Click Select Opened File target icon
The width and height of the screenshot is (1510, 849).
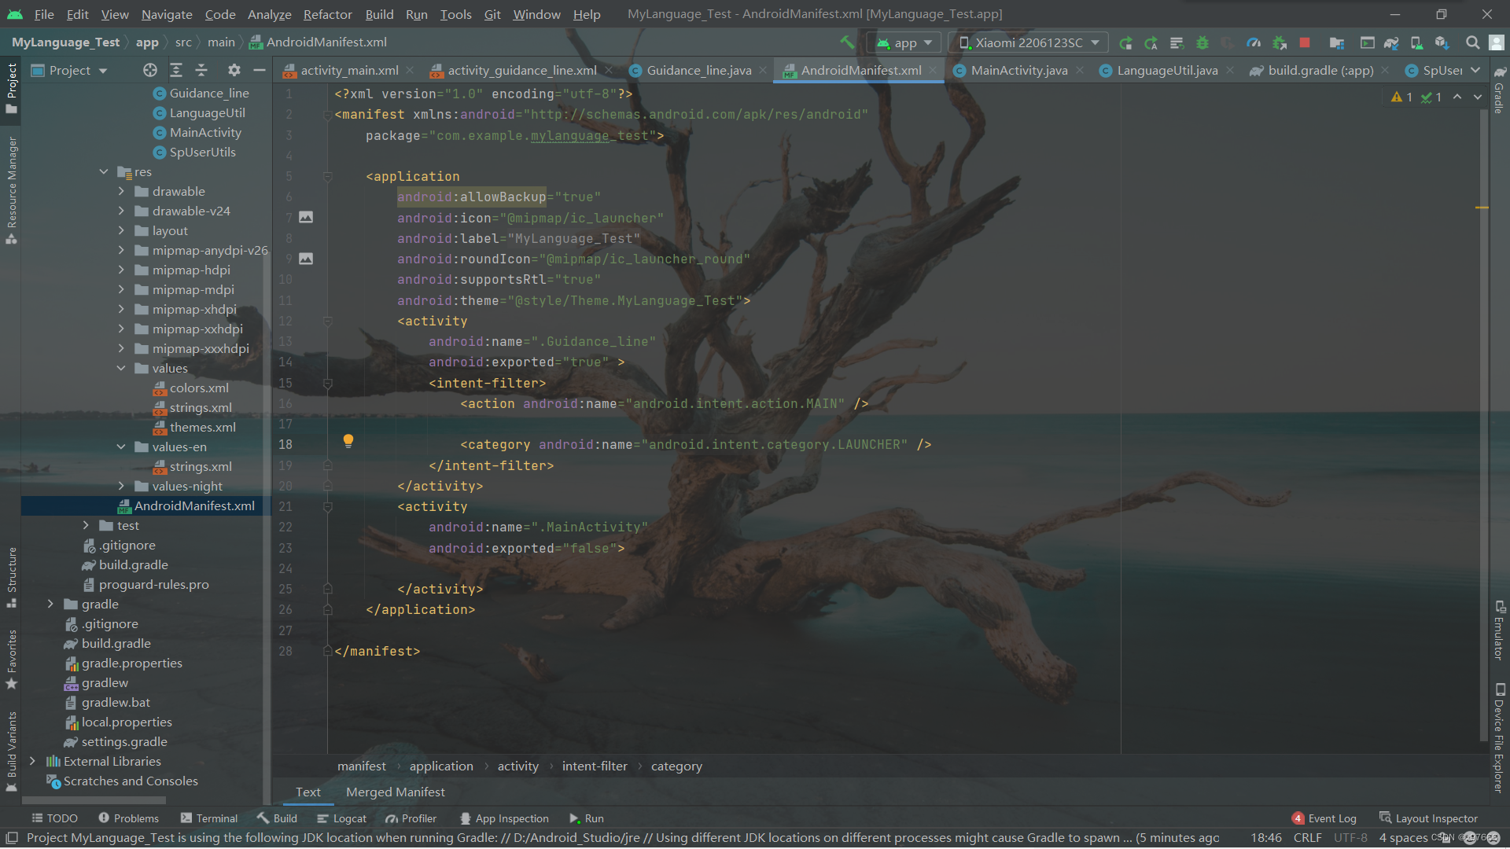[x=149, y=70]
